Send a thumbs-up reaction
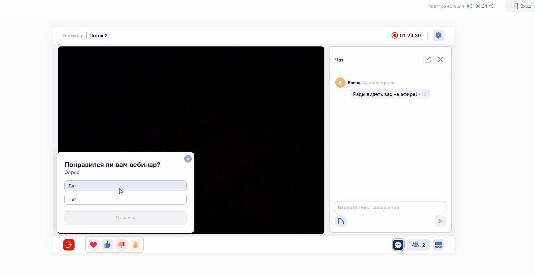The width and height of the screenshot is (535, 276). point(107,245)
